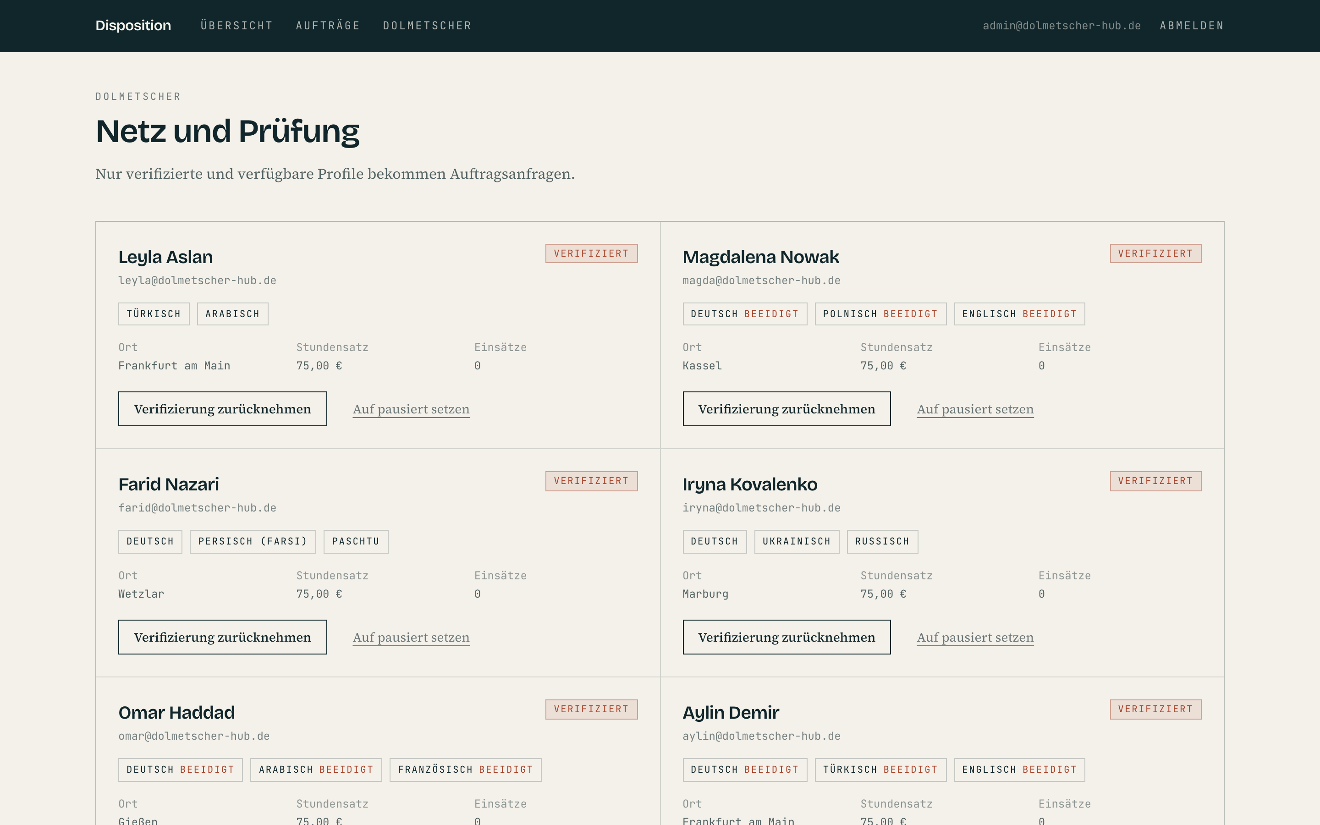Screen dimensions: 1320x825
Task: Revoke verification for Iryna Kovalenko
Action: [x=786, y=637]
